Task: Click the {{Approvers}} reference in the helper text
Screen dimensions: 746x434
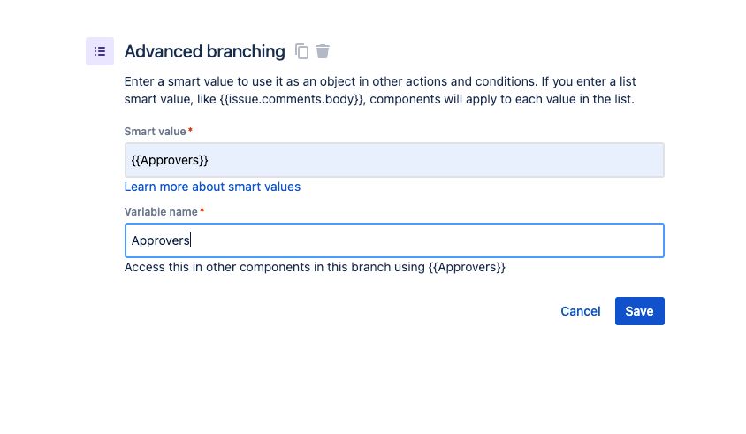Action: click(467, 267)
